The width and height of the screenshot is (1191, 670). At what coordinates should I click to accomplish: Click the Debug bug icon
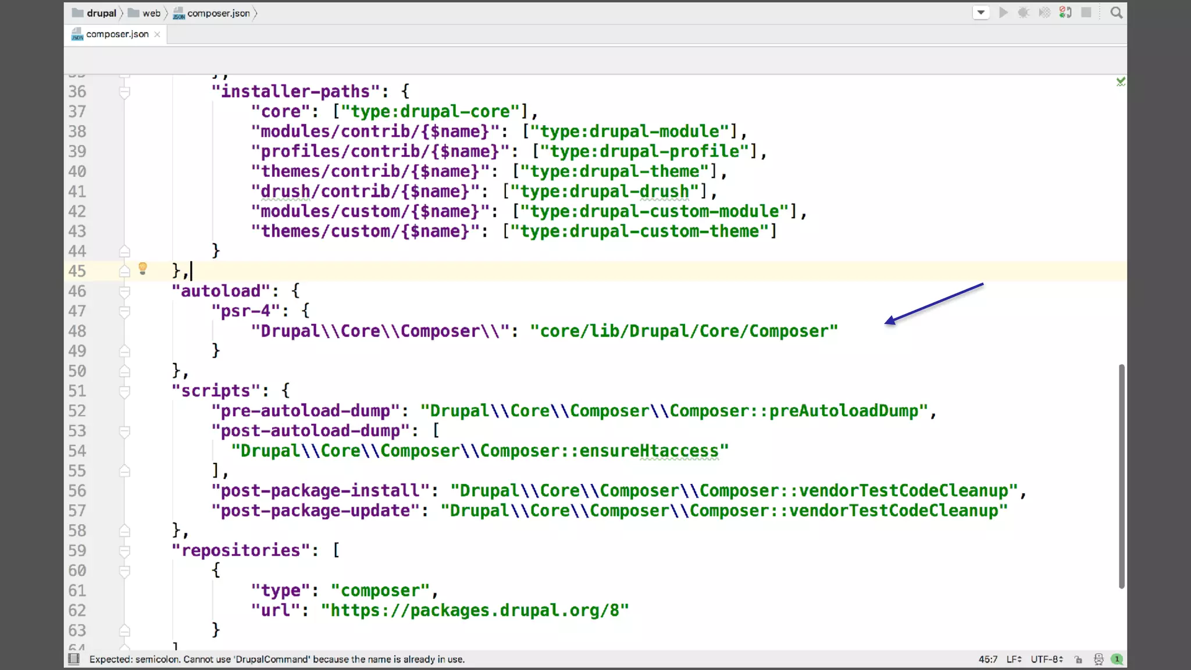click(1024, 13)
